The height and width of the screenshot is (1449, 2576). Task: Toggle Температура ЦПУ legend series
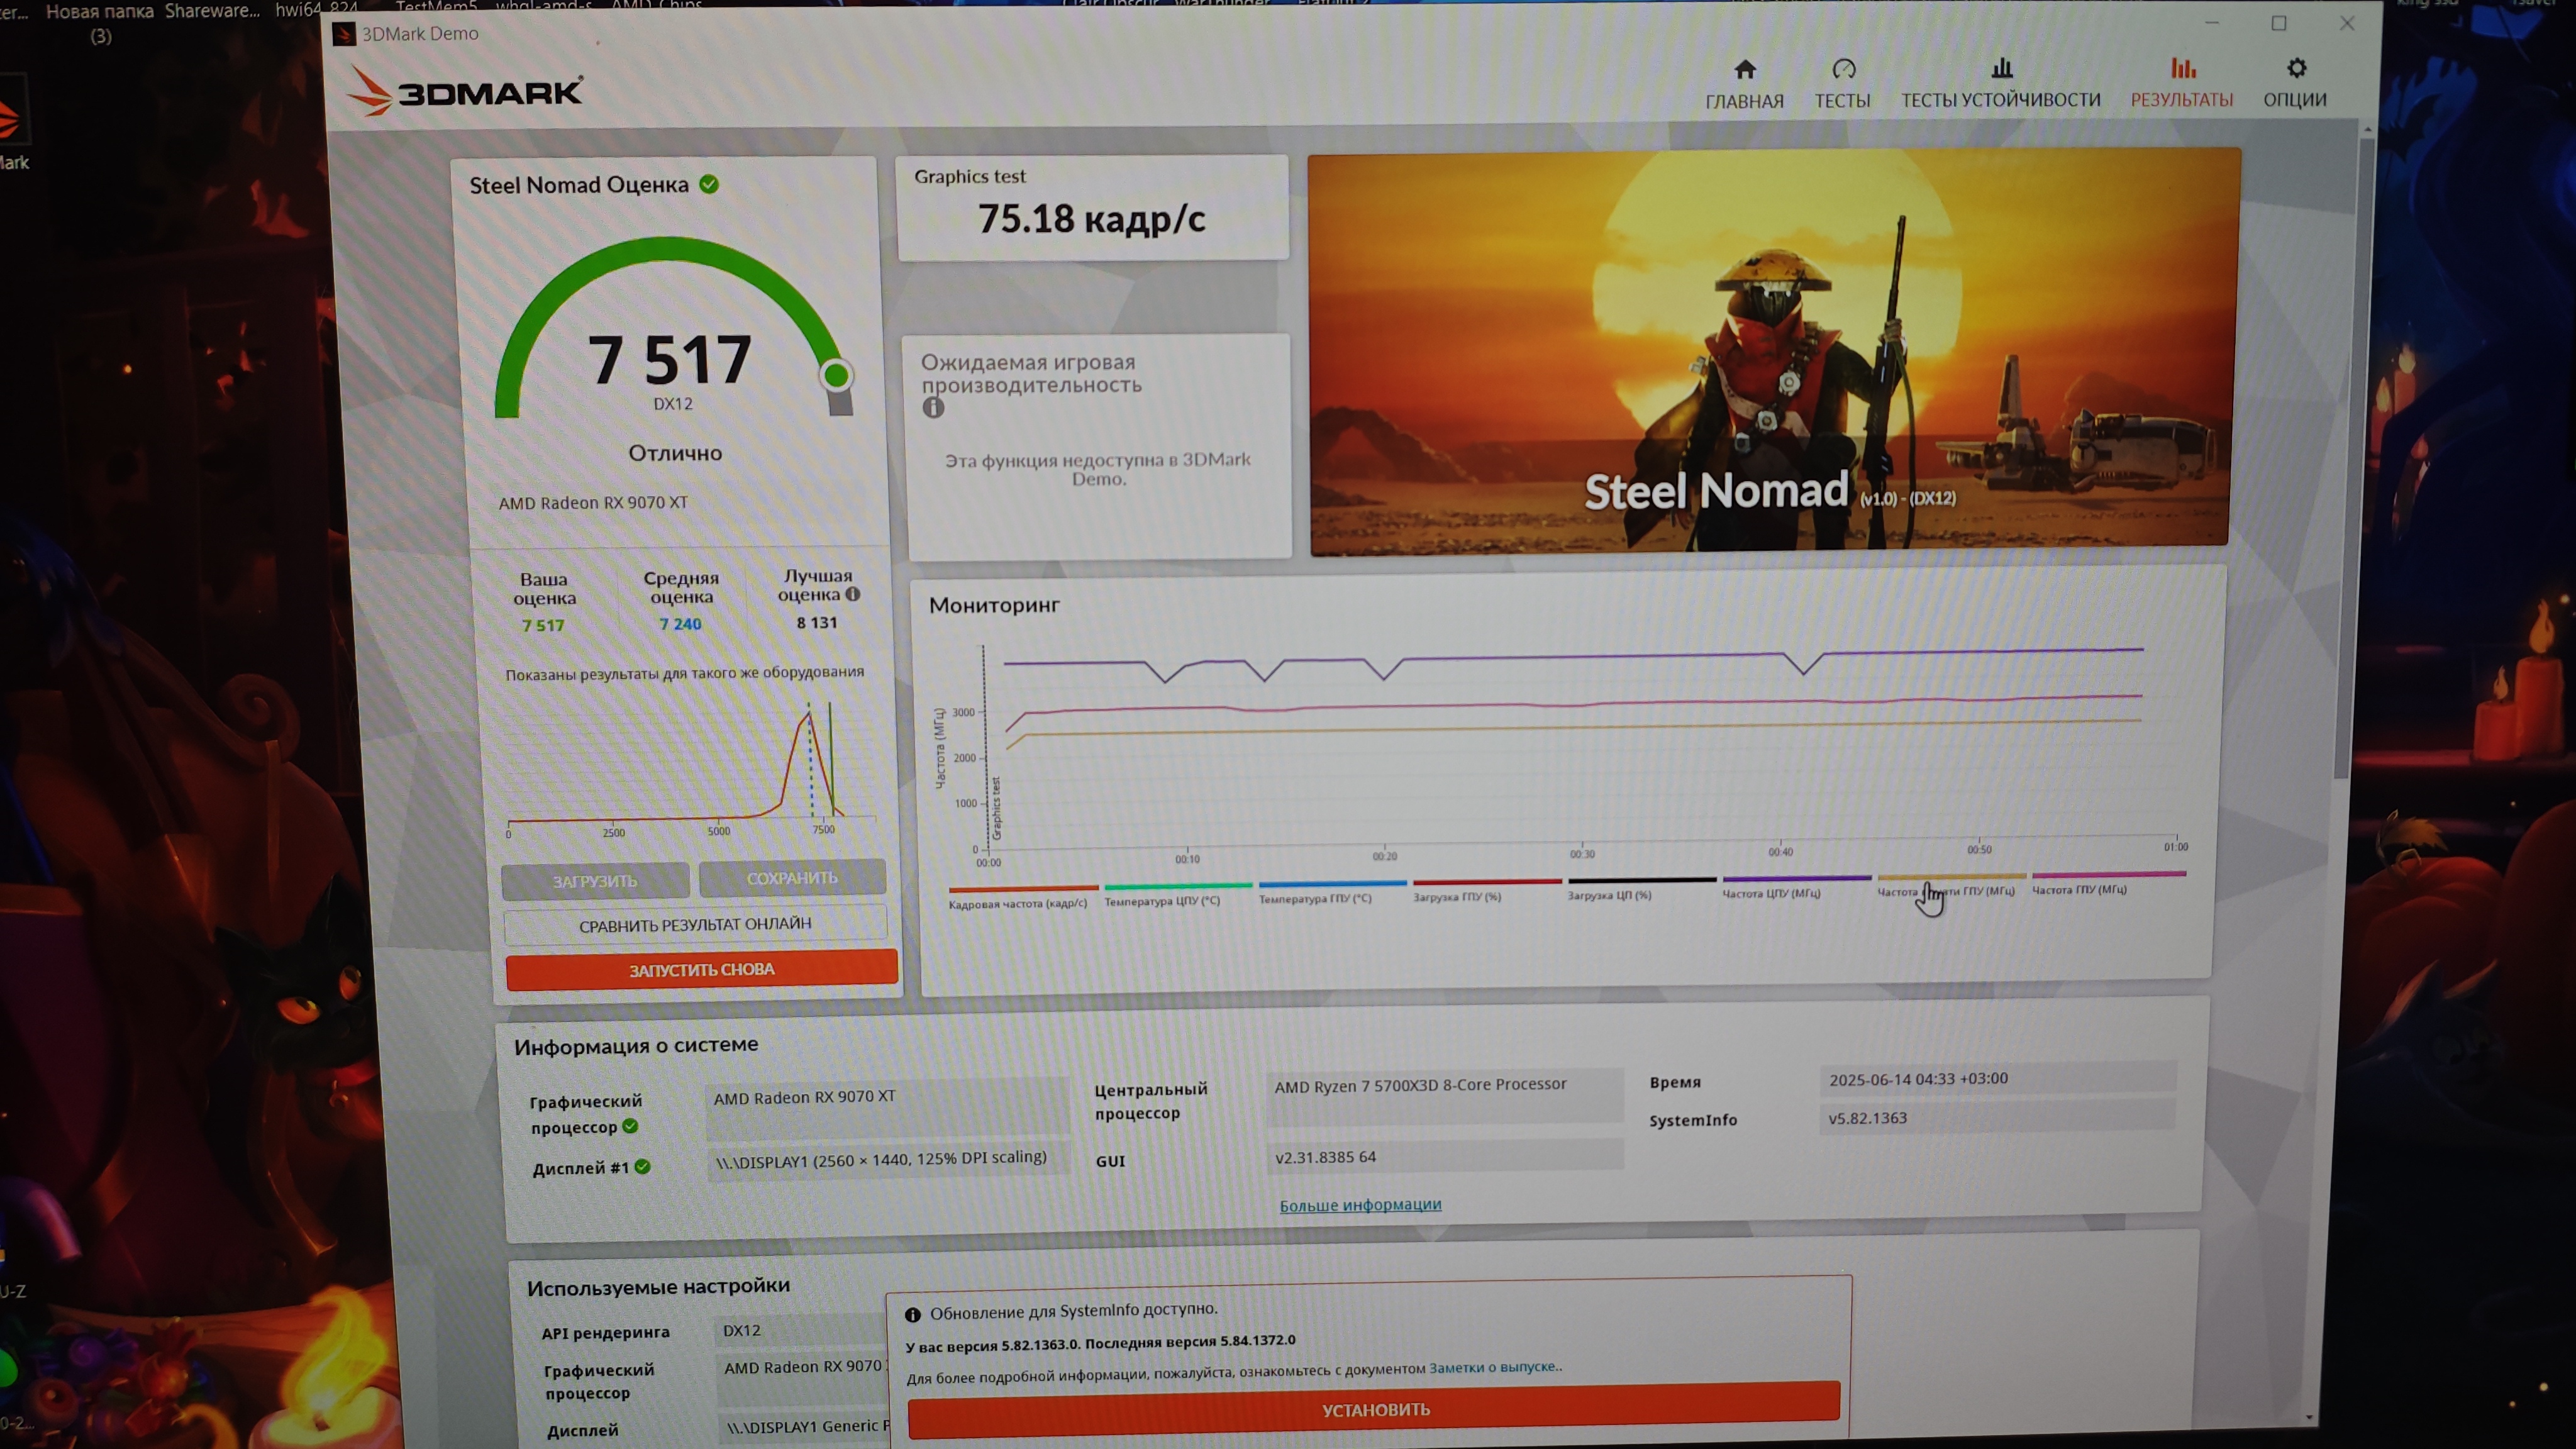(1162, 900)
